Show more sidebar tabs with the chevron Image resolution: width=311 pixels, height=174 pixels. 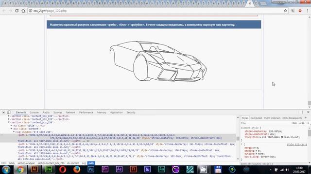tap(306, 118)
